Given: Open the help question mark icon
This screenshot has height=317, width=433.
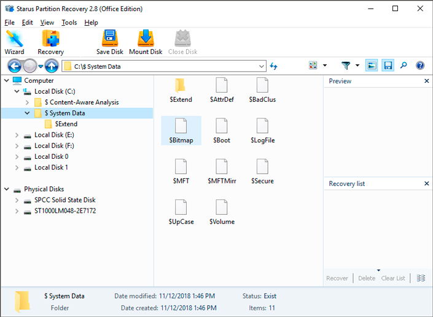Looking at the screenshot, I should pyautogui.click(x=420, y=66).
